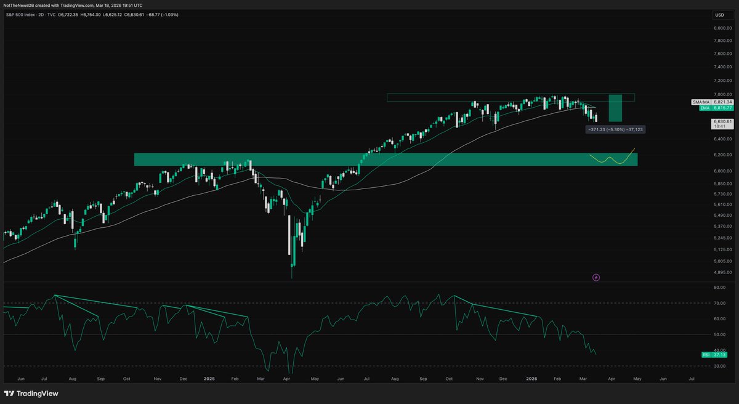Viewport: 739px width, 404px height.
Task: Click the 4,895.00 price scale label
Action: tap(724, 272)
